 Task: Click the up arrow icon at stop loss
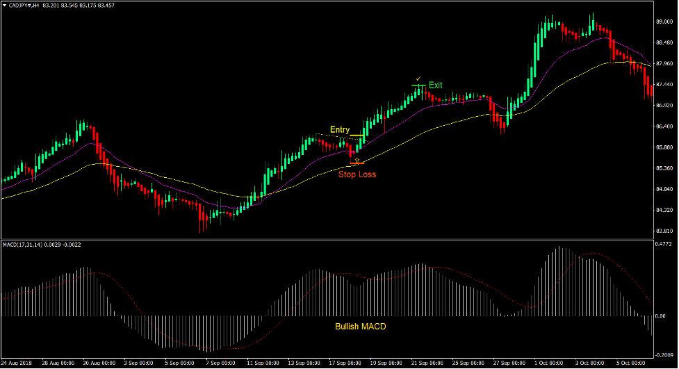(357, 160)
